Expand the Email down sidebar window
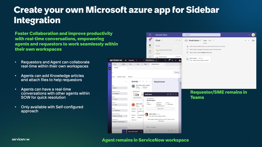The width and height of the screenshot is (262, 147). 173,94
